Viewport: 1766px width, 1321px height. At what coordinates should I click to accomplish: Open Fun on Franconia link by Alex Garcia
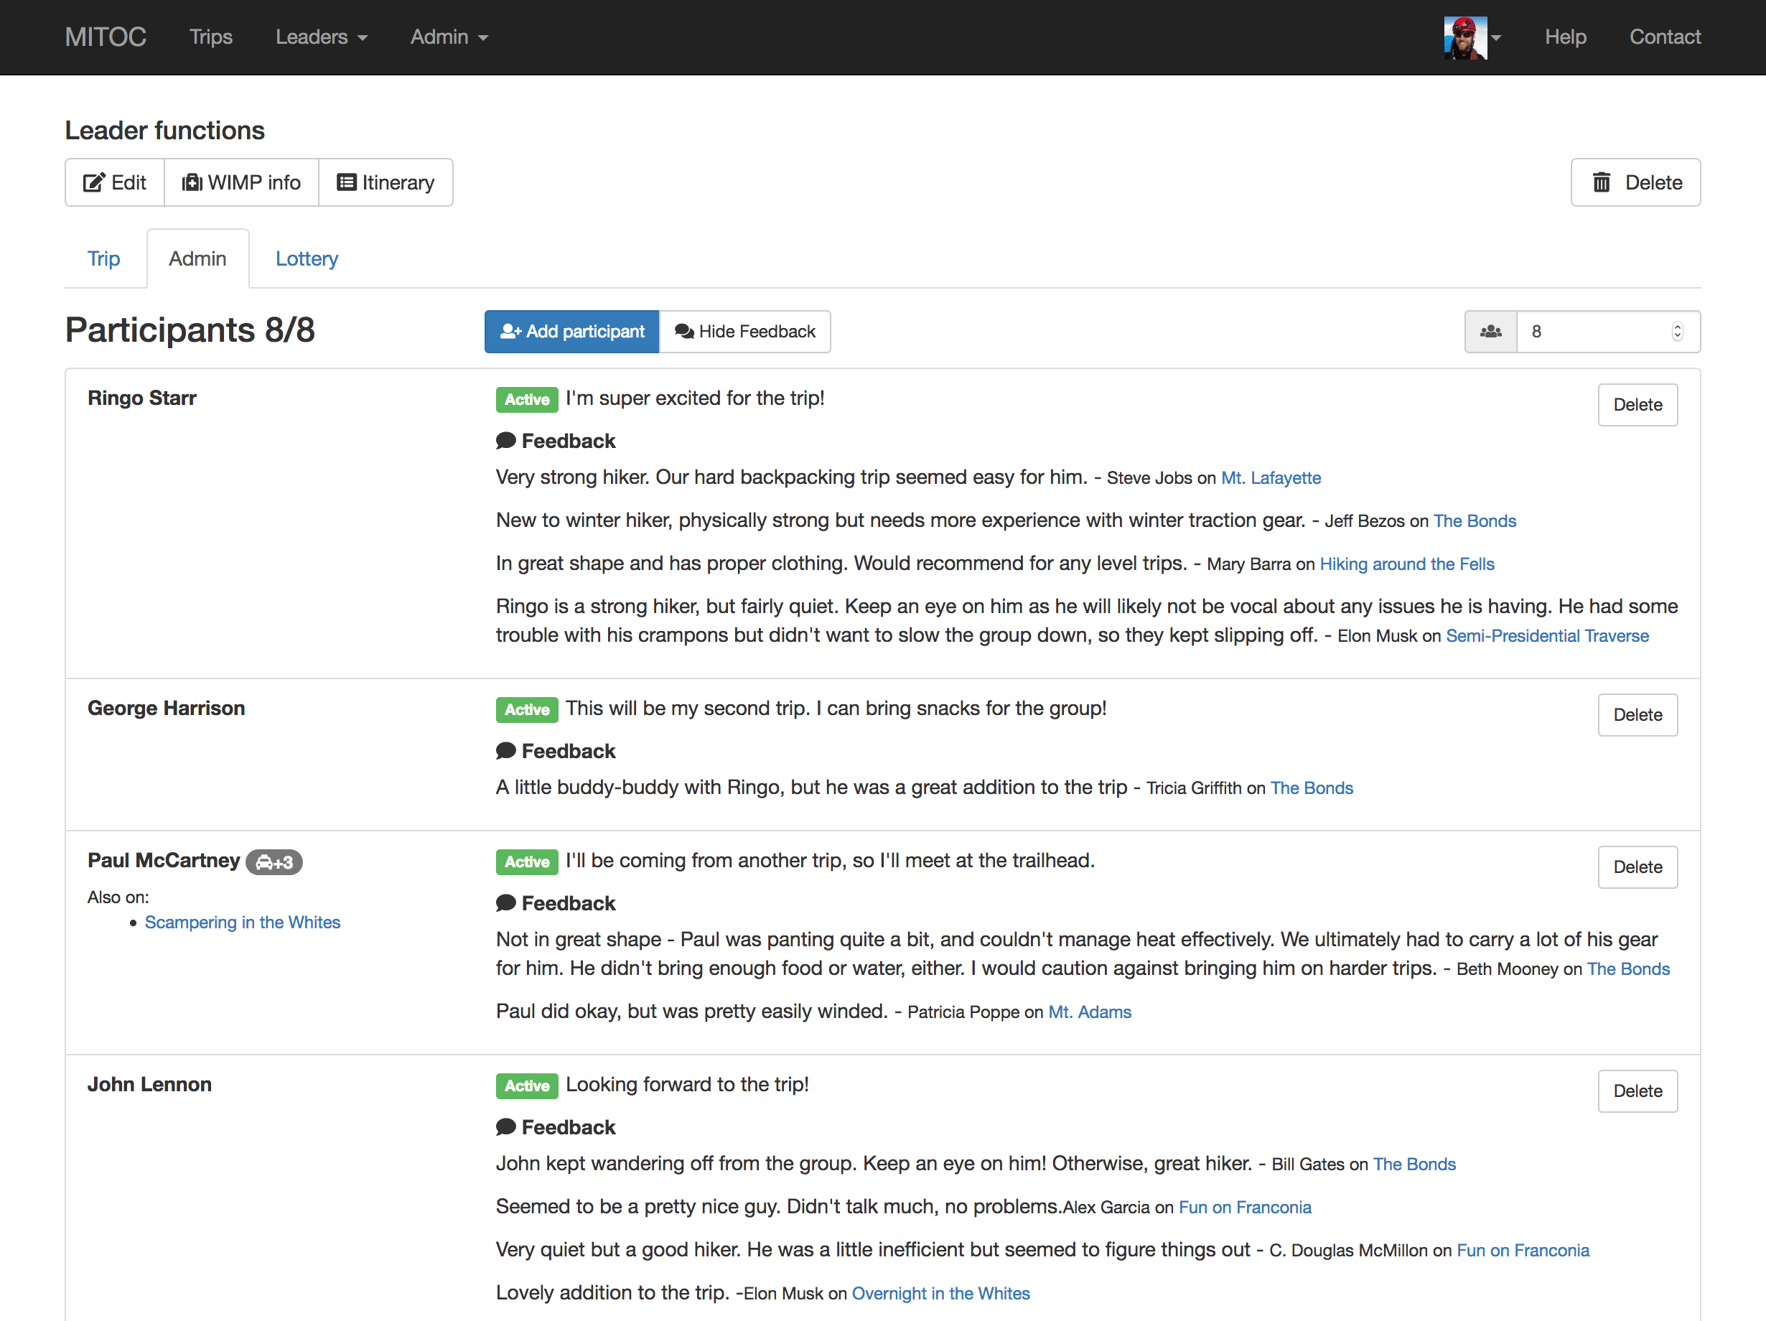(x=1245, y=1207)
